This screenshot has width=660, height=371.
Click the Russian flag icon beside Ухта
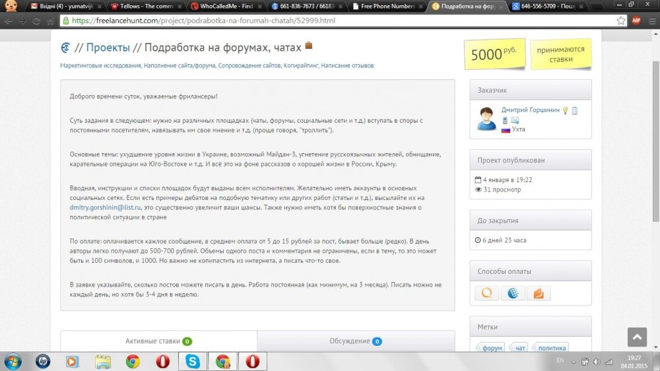506,129
